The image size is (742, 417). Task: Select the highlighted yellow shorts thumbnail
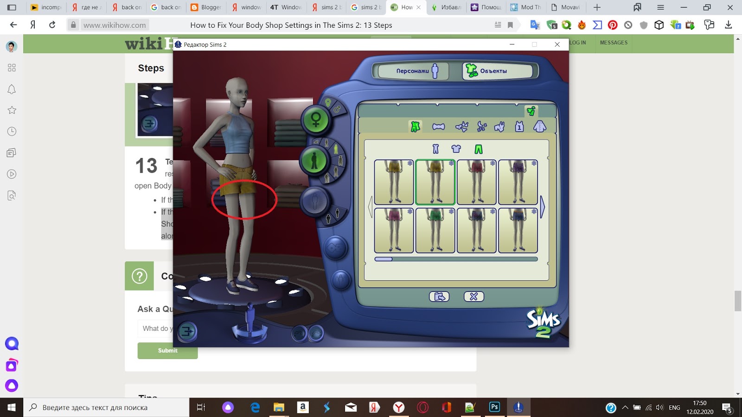point(435,182)
